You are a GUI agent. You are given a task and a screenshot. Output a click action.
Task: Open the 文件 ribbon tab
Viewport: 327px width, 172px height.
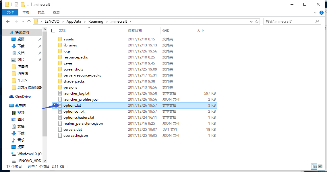point(10,12)
